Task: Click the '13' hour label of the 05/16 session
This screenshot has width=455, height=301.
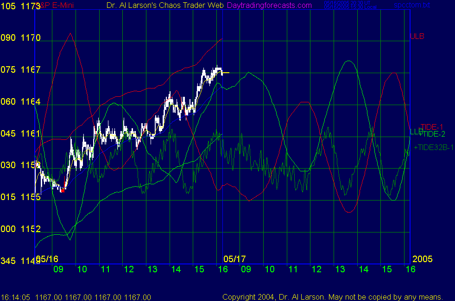Action: click(x=152, y=269)
